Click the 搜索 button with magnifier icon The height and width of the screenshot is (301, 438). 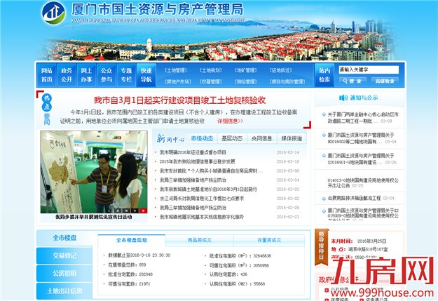point(353,81)
